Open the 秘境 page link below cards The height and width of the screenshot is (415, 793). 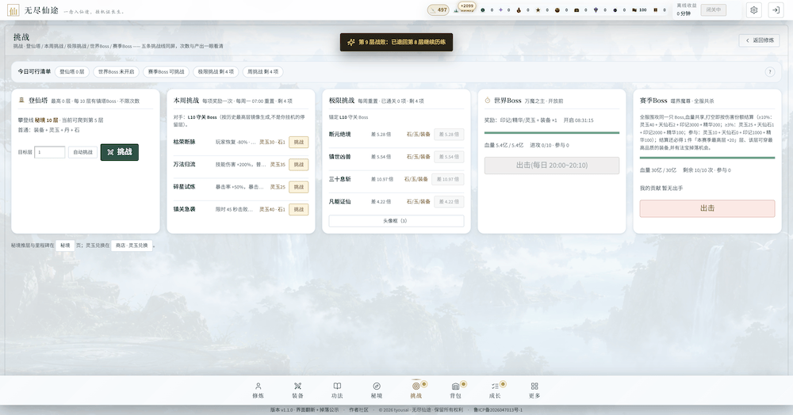click(x=65, y=246)
